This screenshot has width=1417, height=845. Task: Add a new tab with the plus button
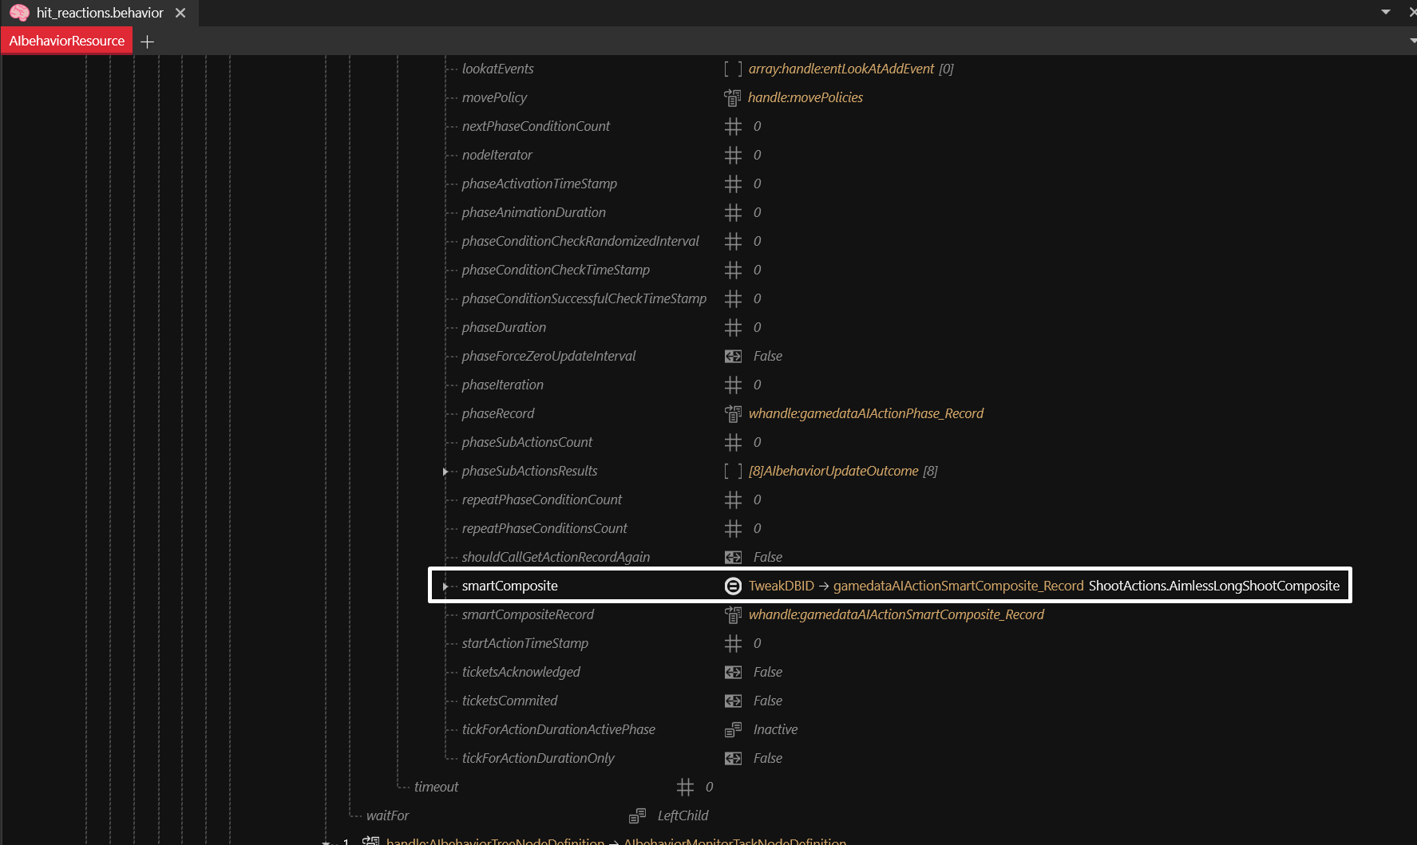(x=147, y=41)
